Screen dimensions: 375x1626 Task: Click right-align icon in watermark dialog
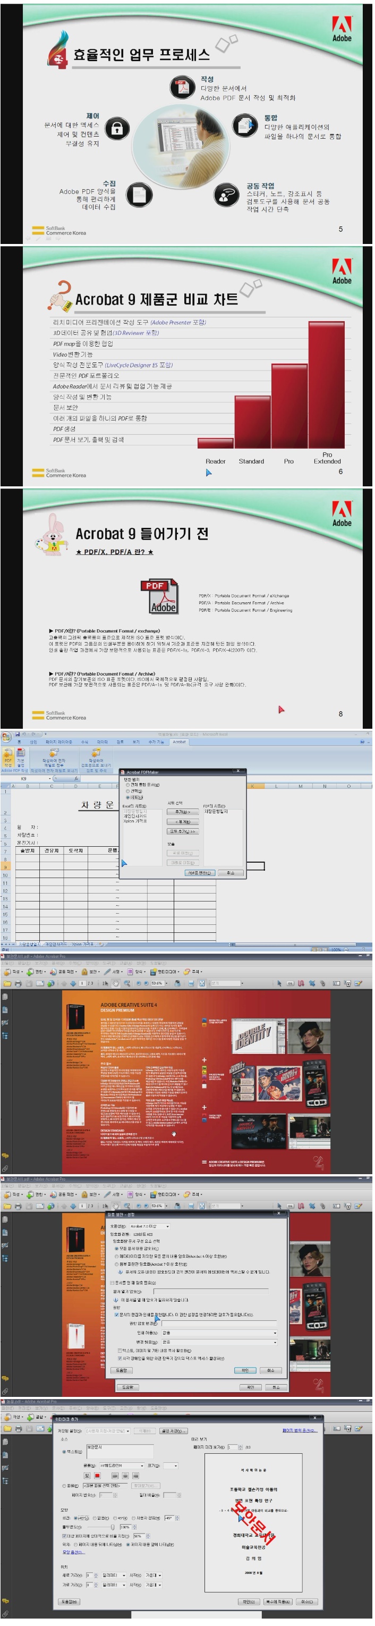coord(135,1476)
